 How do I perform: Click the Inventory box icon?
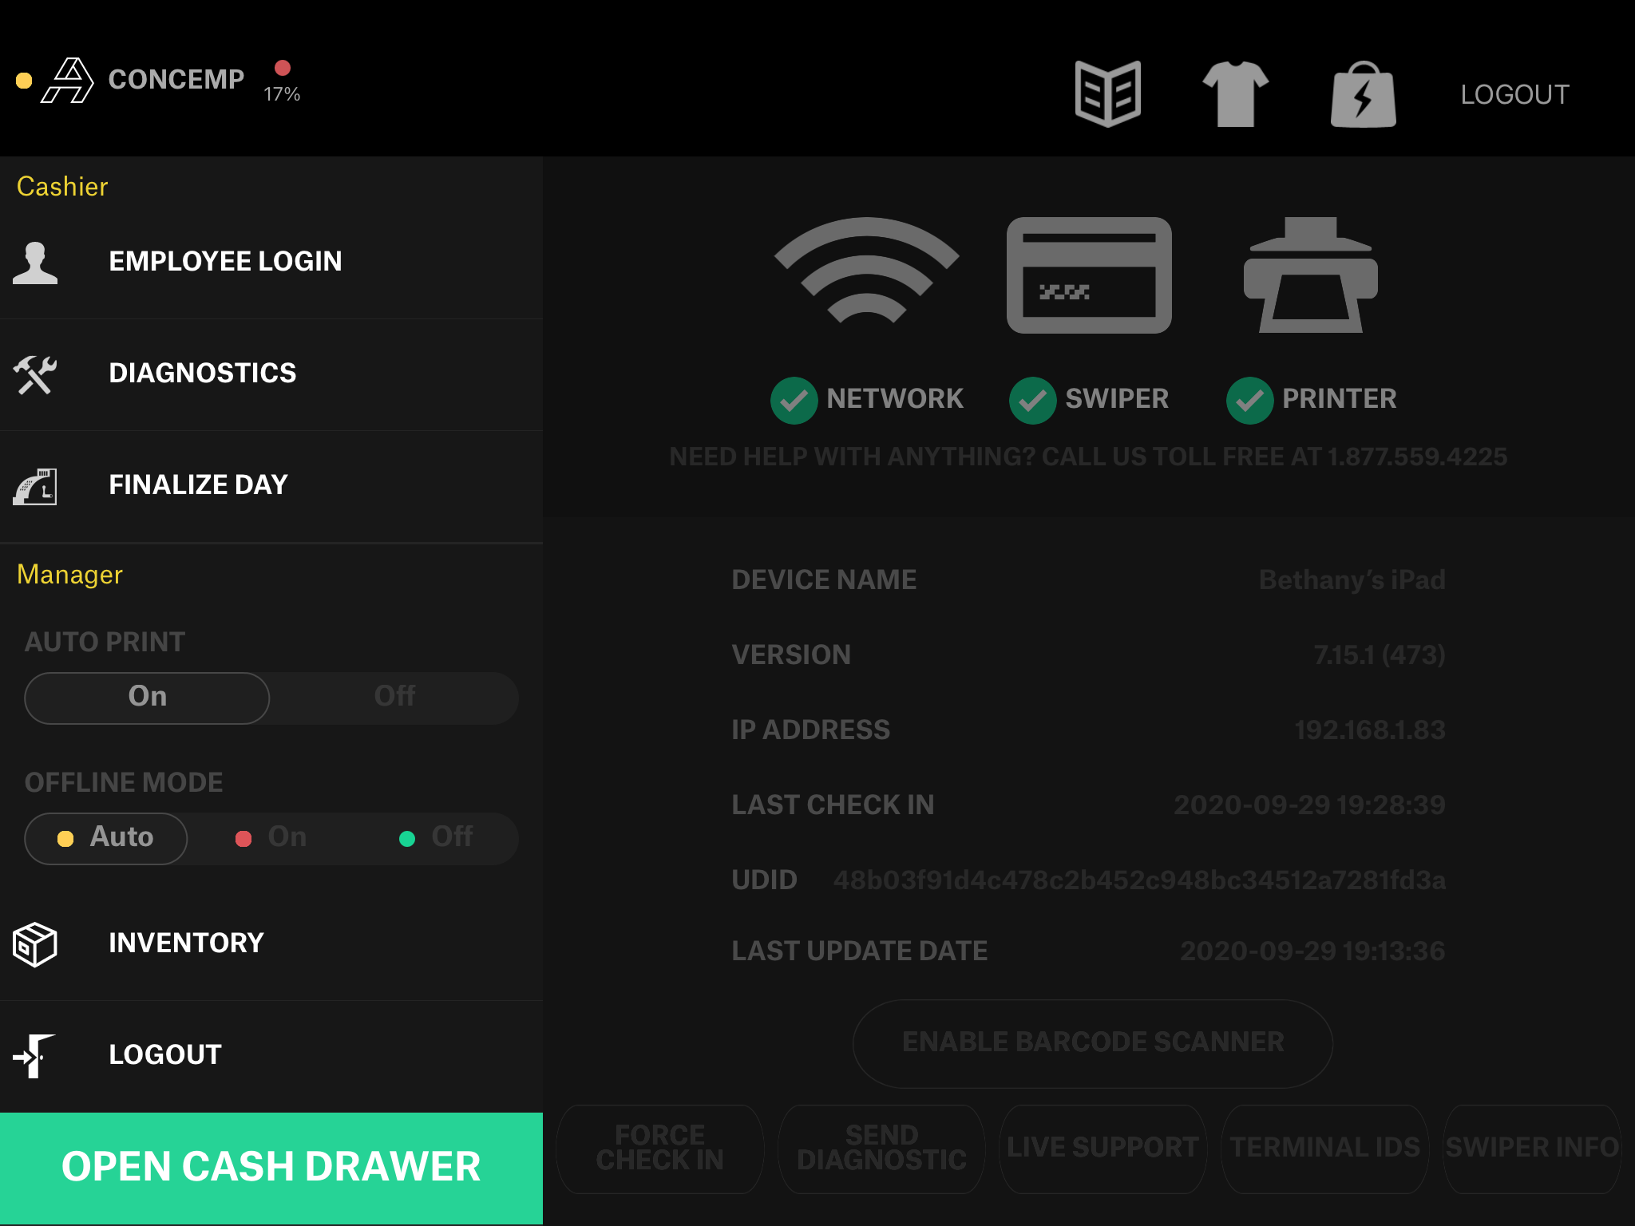pyautogui.click(x=35, y=943)
